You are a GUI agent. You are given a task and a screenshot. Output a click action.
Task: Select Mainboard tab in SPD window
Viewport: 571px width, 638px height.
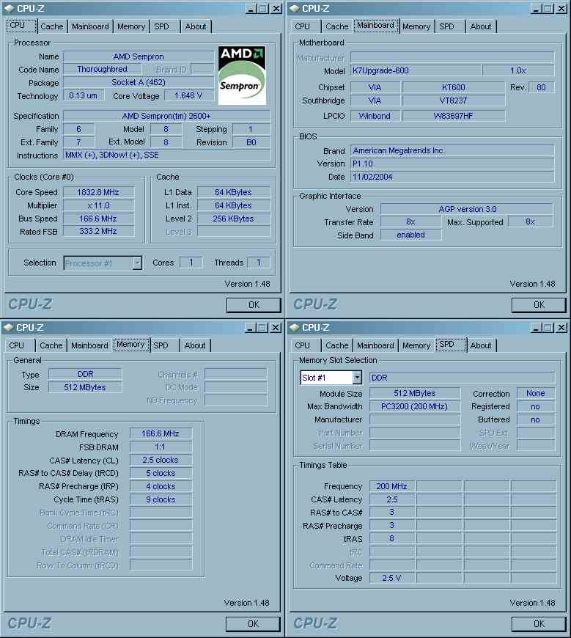point(375,345)
